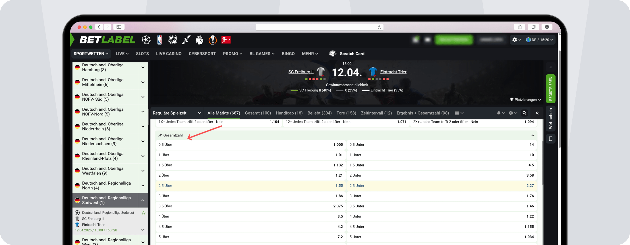This screenshot has width=630, height=245.
Task: Open the market search magnifier icon
Action: [524, 113]
